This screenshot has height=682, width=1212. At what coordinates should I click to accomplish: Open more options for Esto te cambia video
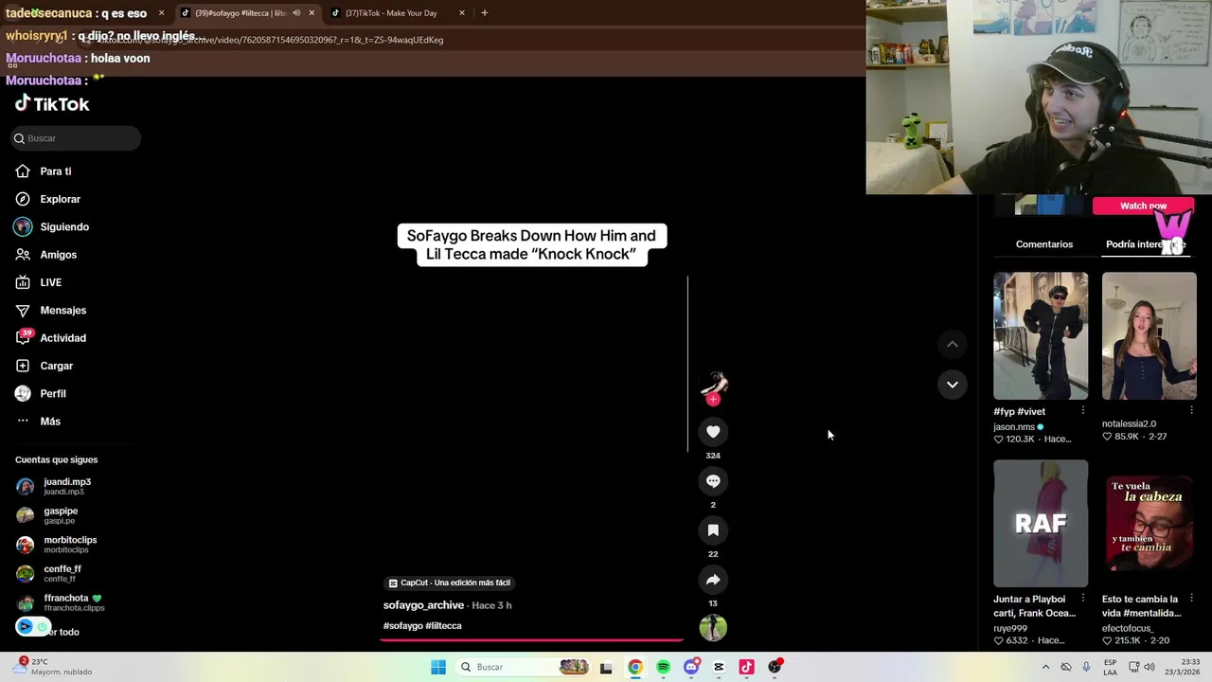1191,599
